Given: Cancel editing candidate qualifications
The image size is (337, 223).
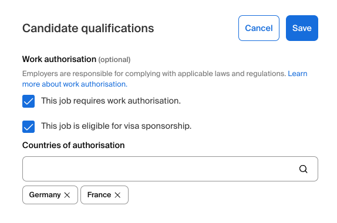Looking at the screenshot, I should point(259,28).
